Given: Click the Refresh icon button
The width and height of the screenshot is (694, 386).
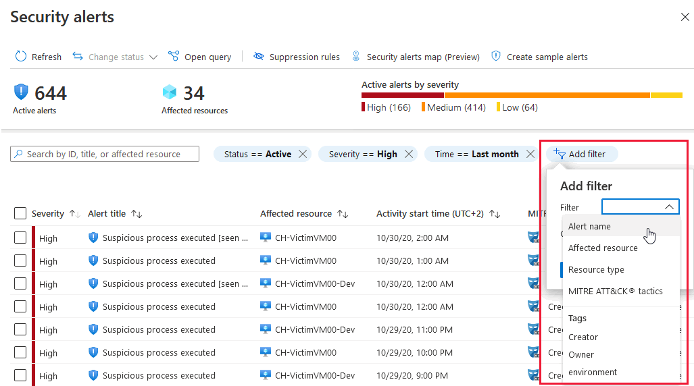Looking at the screenshot, I should pos(21,57).
